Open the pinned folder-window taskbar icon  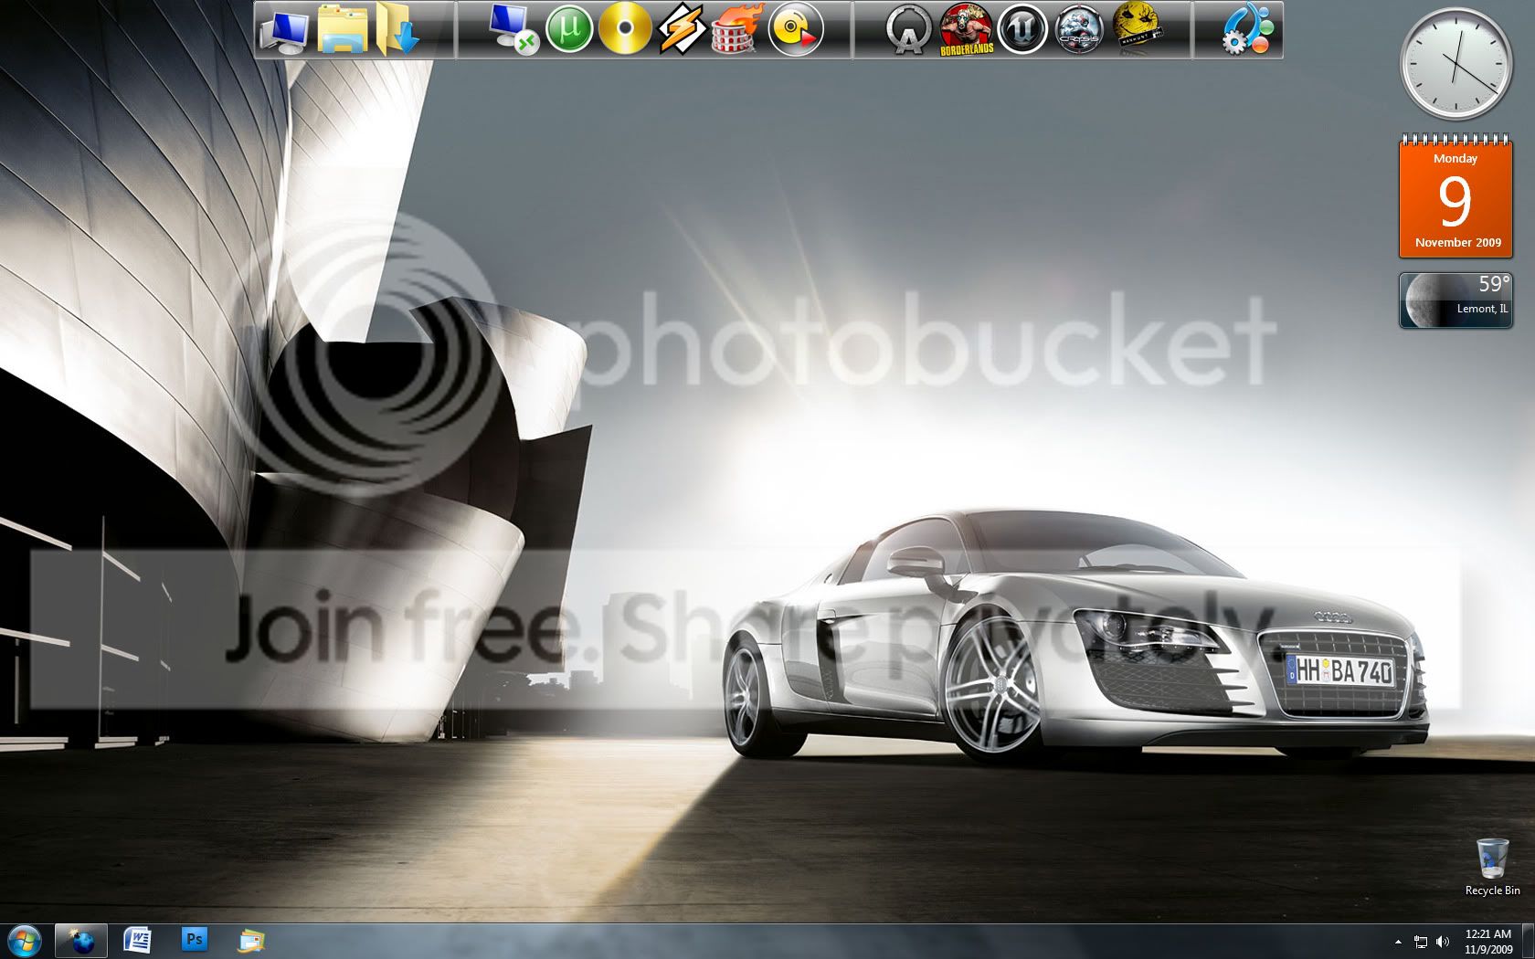click(250, 940)
